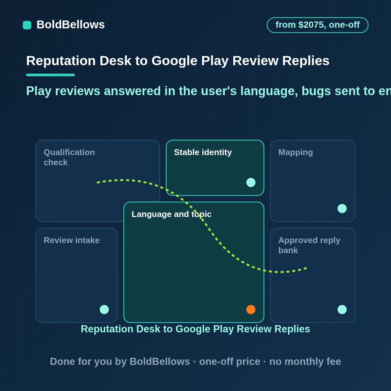Click the BoldBellows teal logo square
Viewport: 391px width, 391px height.
click(27, 25)
